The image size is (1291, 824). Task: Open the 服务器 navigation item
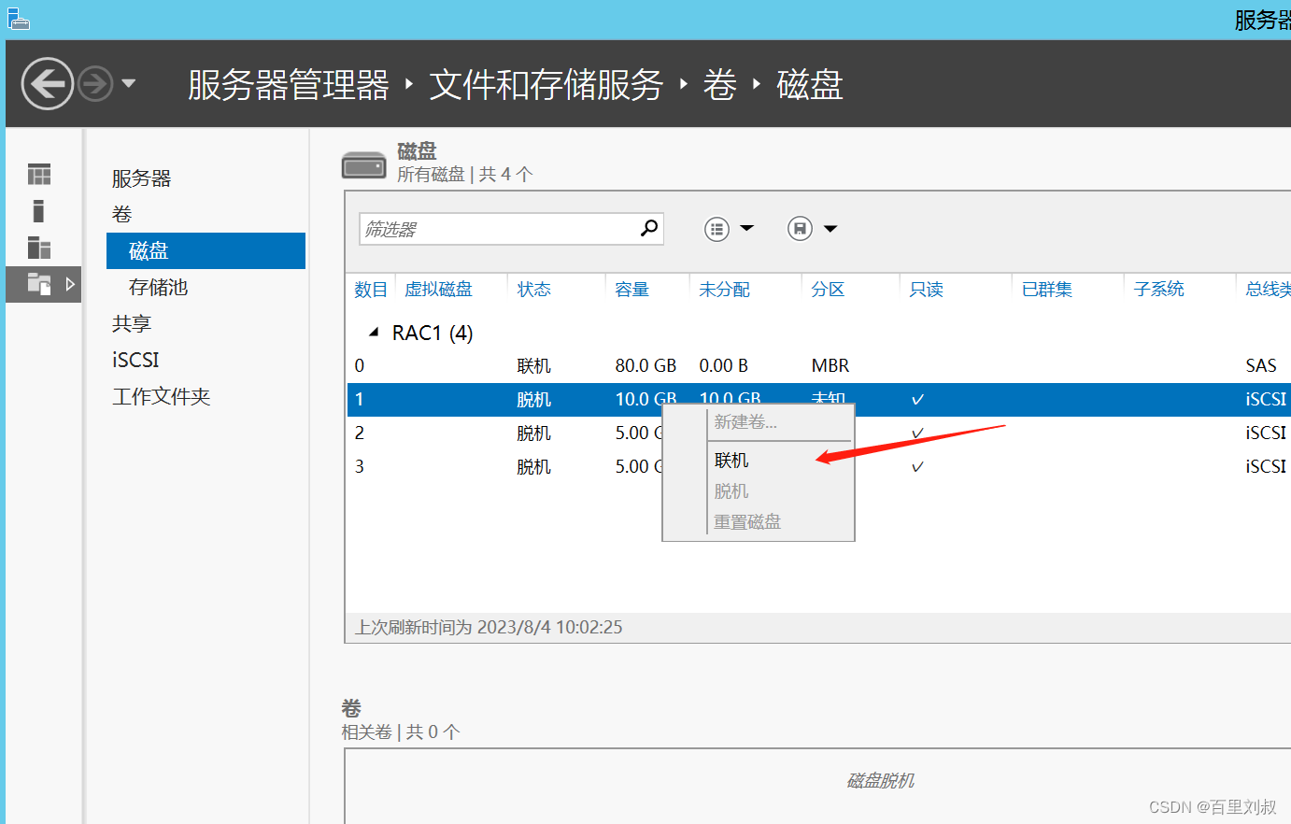click(141, 178)
